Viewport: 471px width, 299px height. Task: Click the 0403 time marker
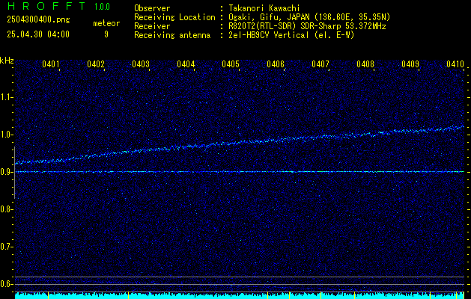141,64
